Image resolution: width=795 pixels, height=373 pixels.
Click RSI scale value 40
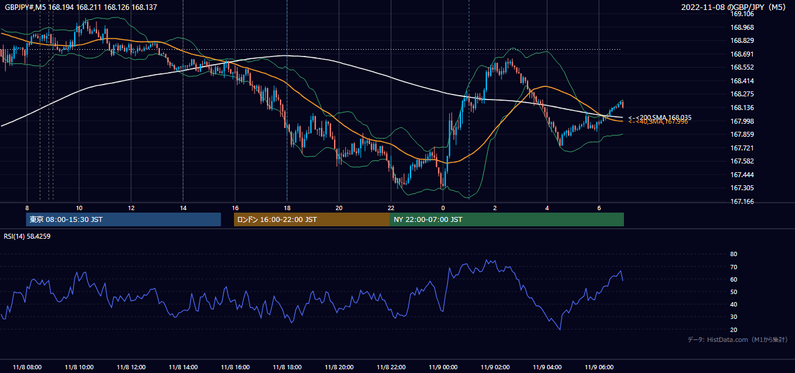(x=733, y=305)
